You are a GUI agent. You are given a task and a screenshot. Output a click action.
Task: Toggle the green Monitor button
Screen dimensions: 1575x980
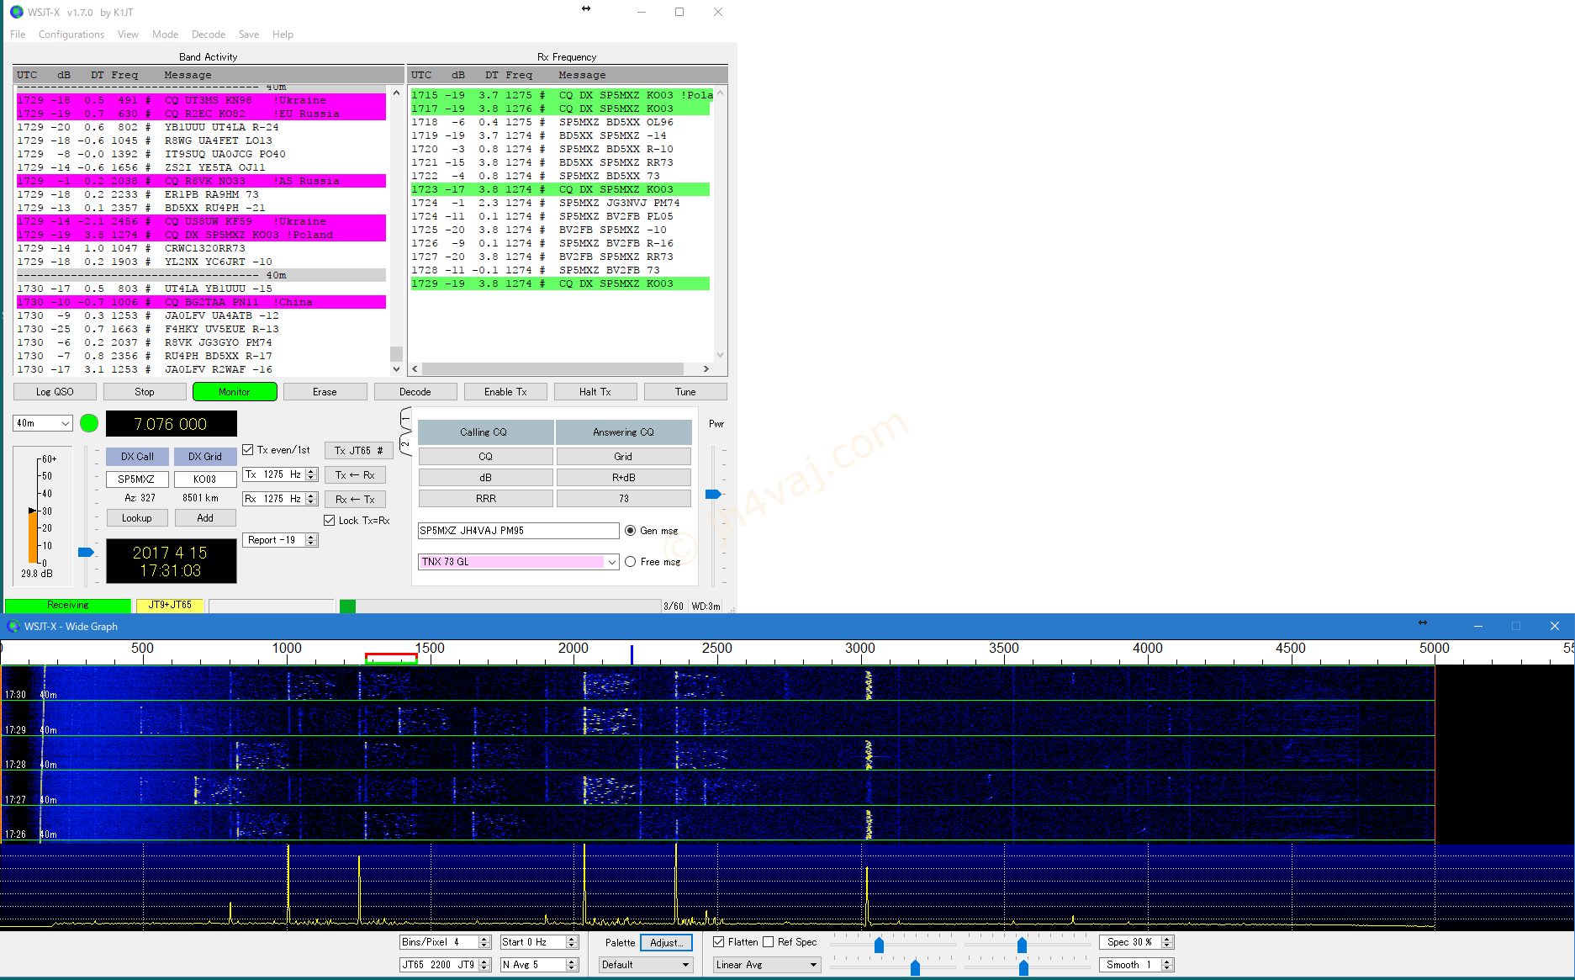235,392
